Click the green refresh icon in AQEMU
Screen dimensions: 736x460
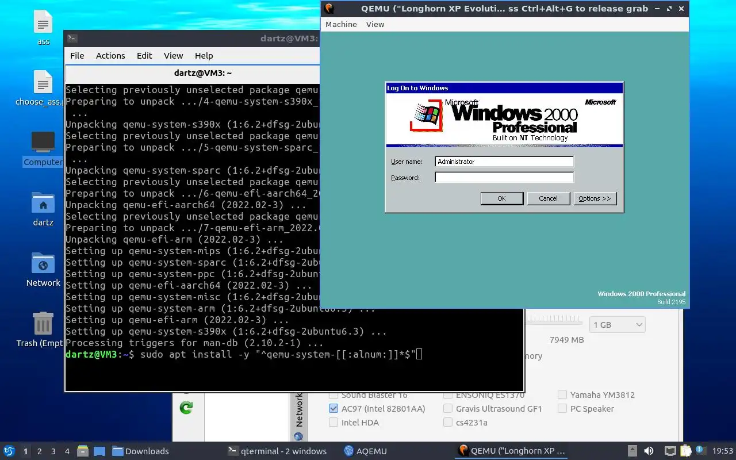tap(186, 408)
